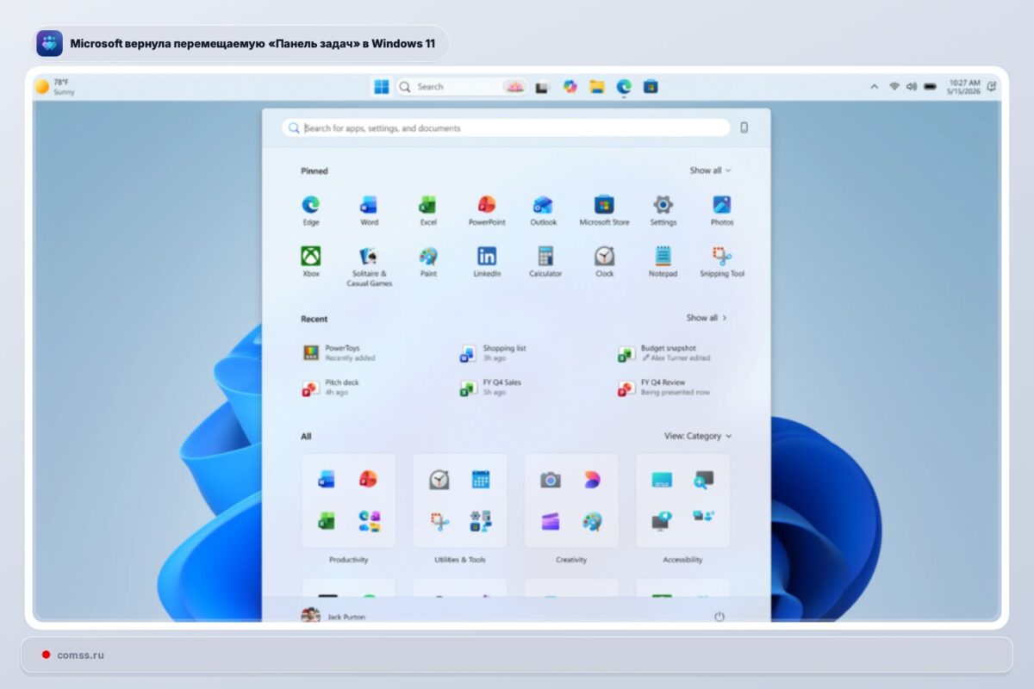Open the pinned Clock app
1034x689 pixels.
click(604, 262)
